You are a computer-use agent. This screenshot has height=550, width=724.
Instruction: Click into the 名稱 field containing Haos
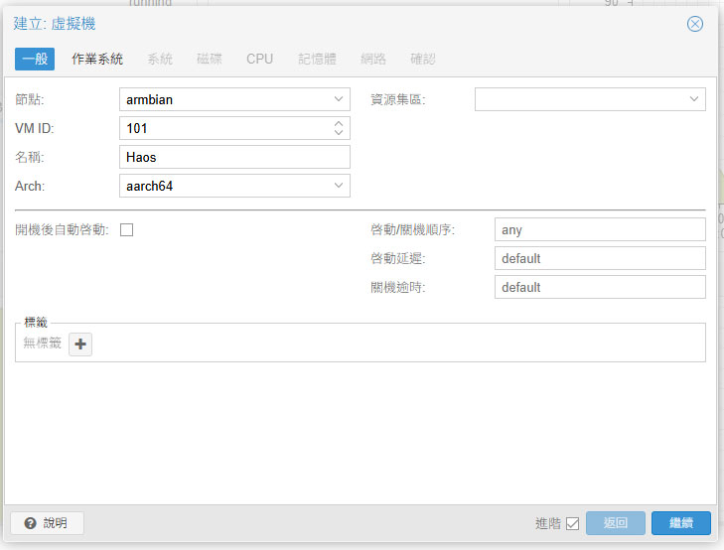click(x=233, y=157)
